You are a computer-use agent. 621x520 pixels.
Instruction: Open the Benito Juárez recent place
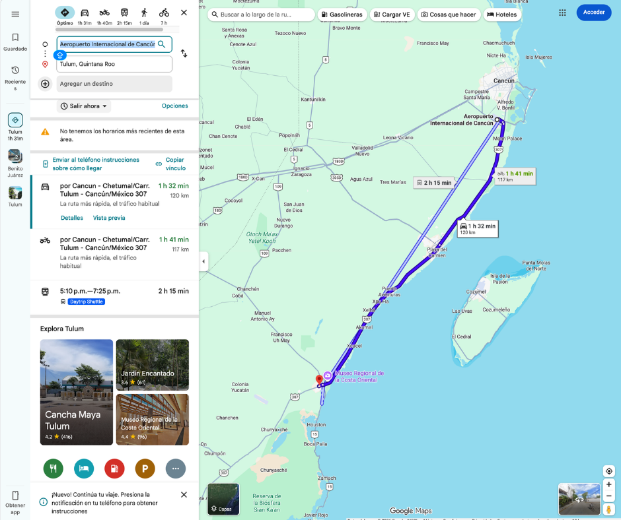click(15, 163)
